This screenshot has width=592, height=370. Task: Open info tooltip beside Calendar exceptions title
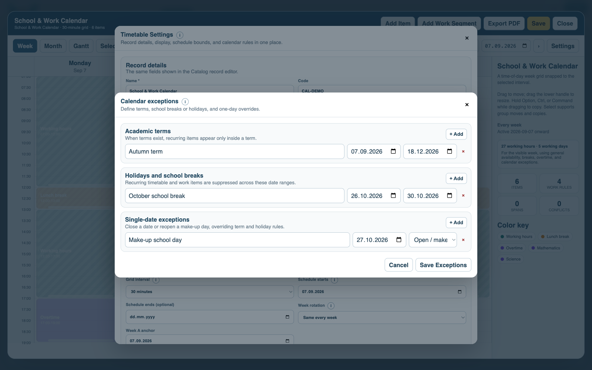tap(185, 102)
